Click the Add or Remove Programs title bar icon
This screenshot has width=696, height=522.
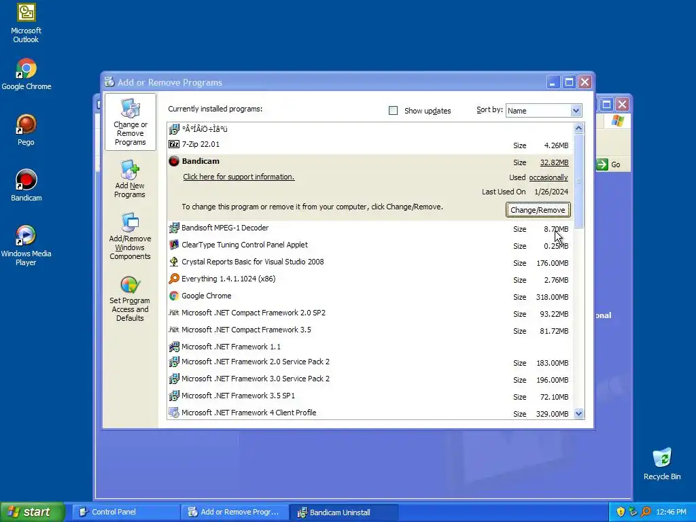(x=109, y=82)
